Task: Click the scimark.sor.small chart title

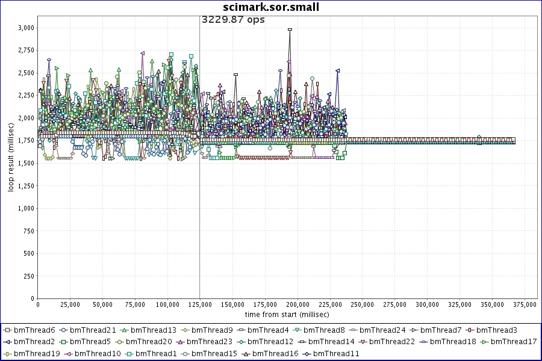Action: tap(271, 7)
